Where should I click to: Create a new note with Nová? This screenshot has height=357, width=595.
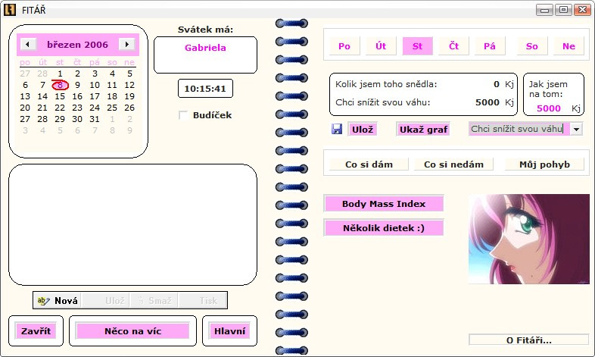pos(58,300)
